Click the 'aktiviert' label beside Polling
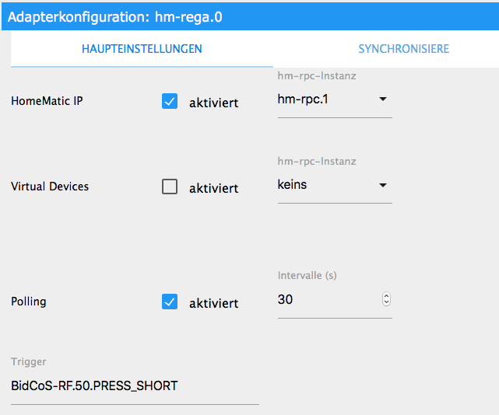 pyautogui.click(x=213, y=303)
